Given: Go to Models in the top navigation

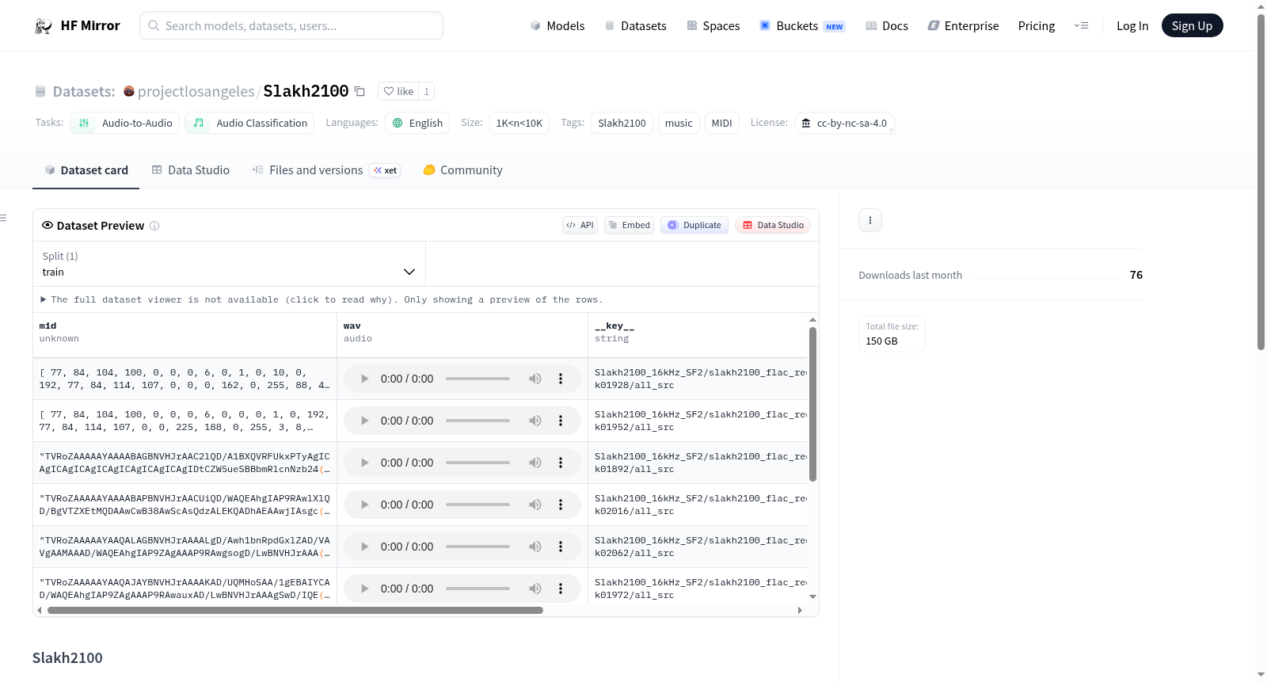Looking at the screenshot, I should [557, 26].
